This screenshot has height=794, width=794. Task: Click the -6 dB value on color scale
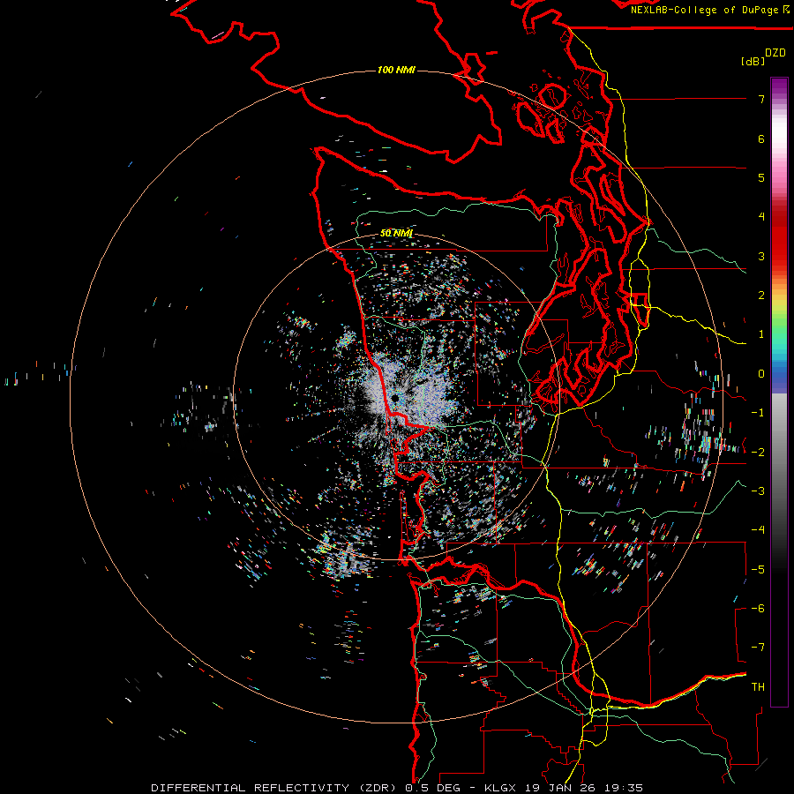click(758, 609)
